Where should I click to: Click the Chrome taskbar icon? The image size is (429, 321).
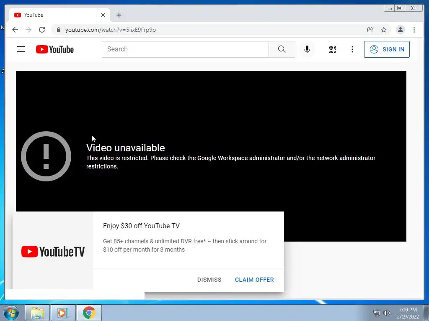[x=89, y=313]
